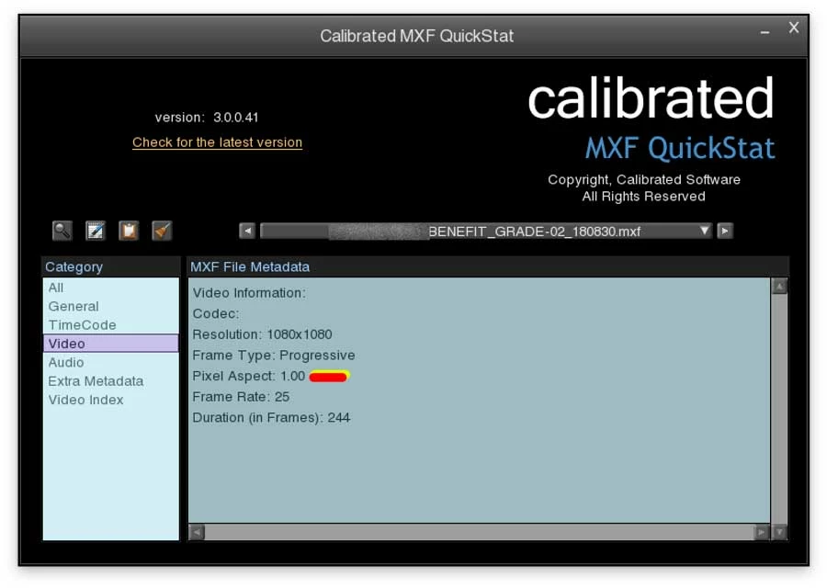This screenshot has height=588, width=827.
Task: Click the metadata vertical scrollbar up arrow
Action: [779, 287]
